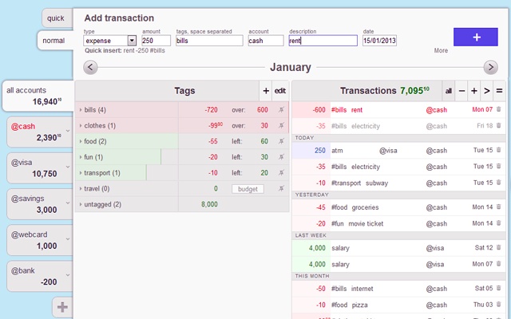This screenshot has width=511, height=319.
Task: Click the January month heading
Action: pyautogui.click(x=291, y=67)
